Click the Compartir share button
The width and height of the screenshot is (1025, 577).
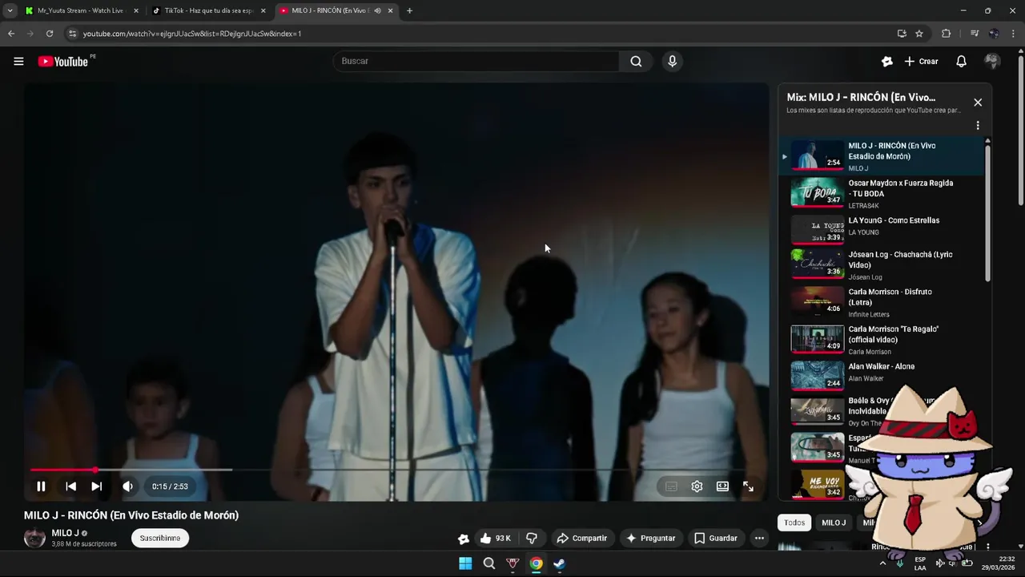click(x=581, y=538)
